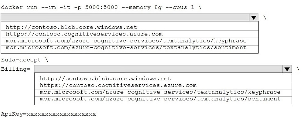Image resolution: width=303 pixels, height=118 pixels.
Task: Pick the keyphrase option in the Billing list
Action: pyautogui.click(x=163, y=92)
